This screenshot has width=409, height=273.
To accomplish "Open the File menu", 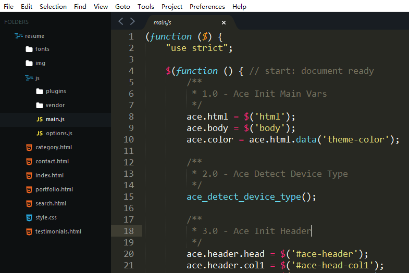I will 9,7.
